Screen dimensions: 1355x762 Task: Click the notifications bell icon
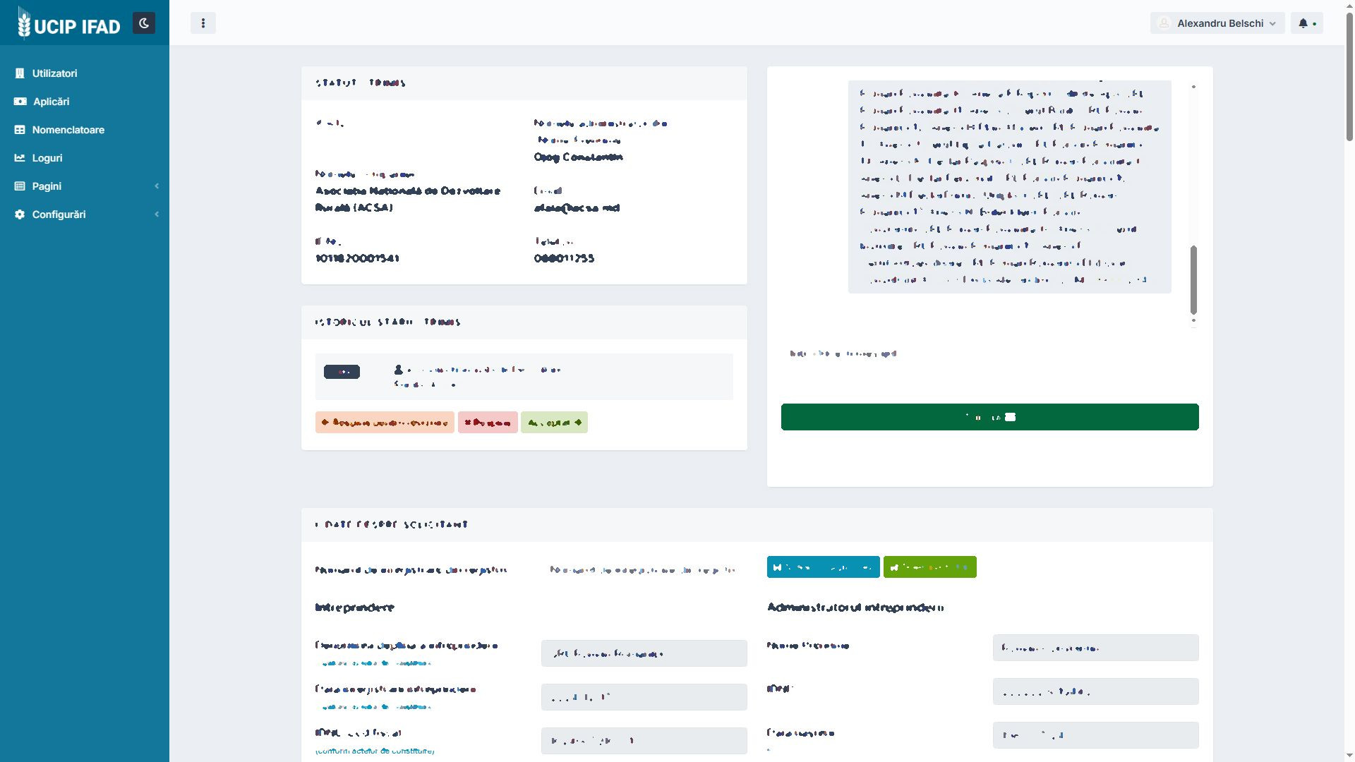pyautogui.click(x=1303, y=23)
